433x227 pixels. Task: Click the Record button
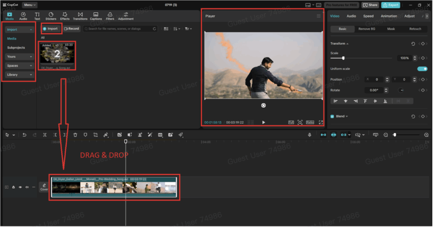(x=71, y=29)
